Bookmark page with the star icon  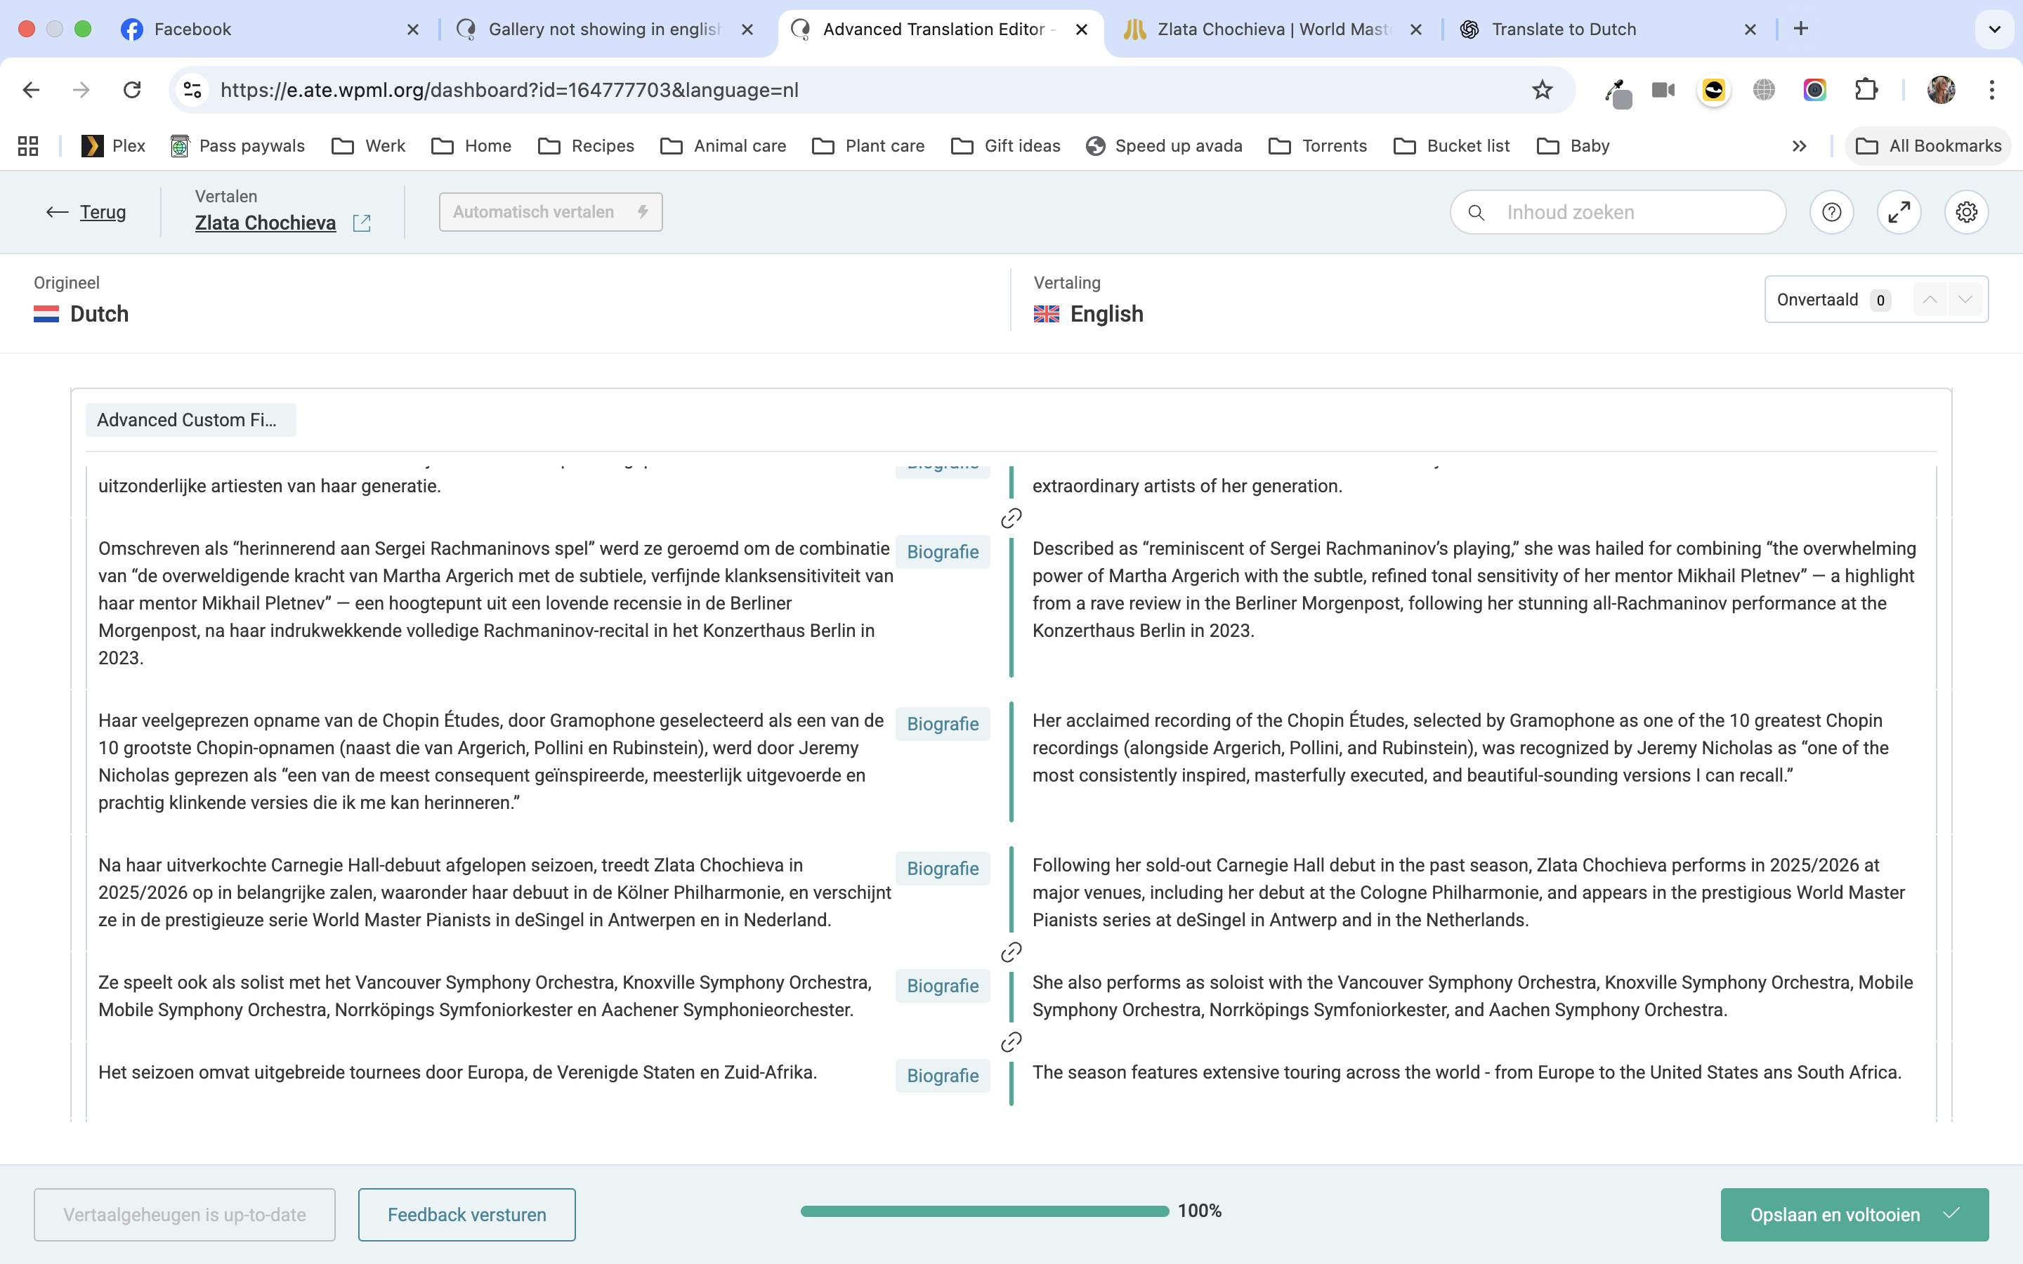[x=1542, y=91]
